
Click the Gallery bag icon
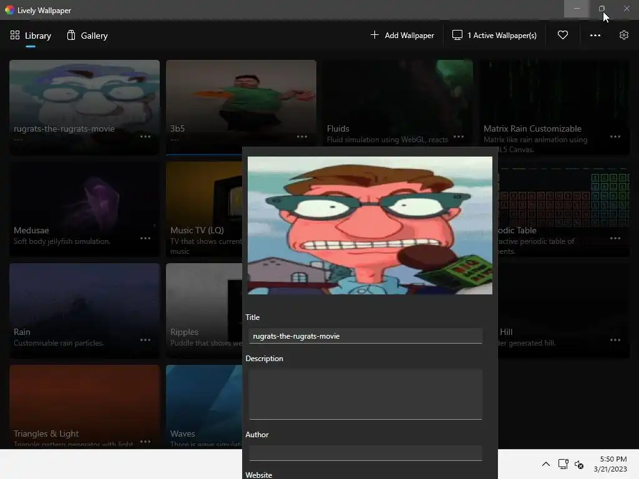point(71,35)
